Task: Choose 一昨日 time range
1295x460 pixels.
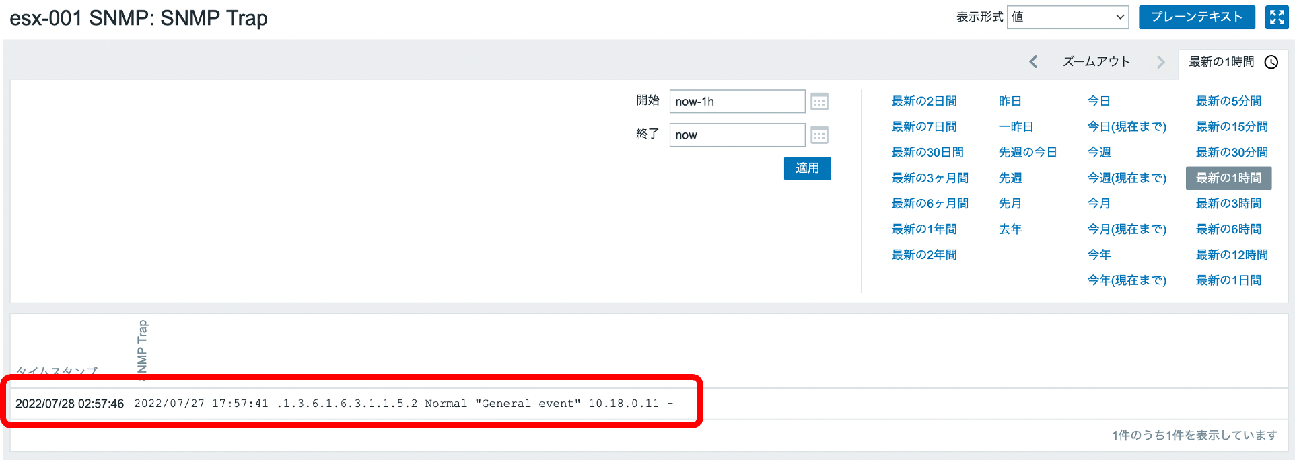Action: (x=1016, y=126)
